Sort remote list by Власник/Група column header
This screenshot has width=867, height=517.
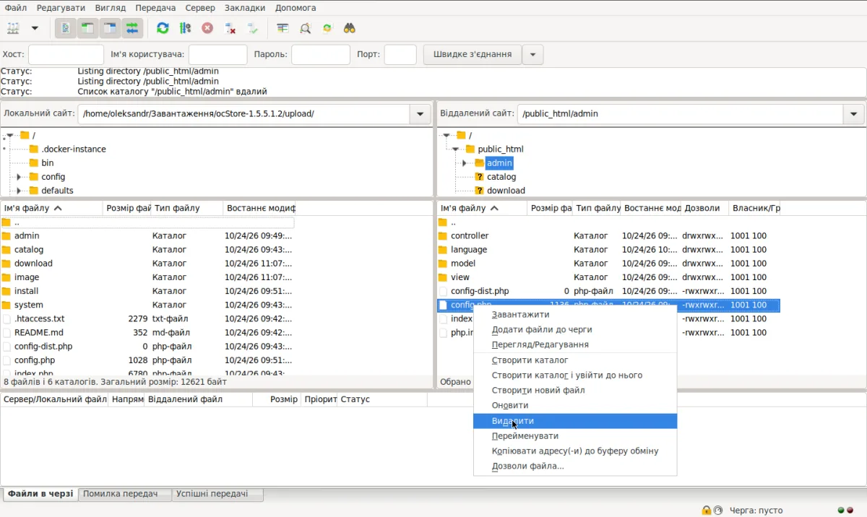(x=754, y=208)
